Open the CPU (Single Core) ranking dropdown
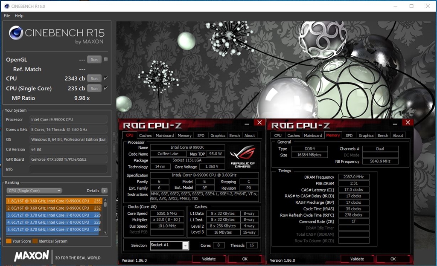 click(x=34, y=191)
